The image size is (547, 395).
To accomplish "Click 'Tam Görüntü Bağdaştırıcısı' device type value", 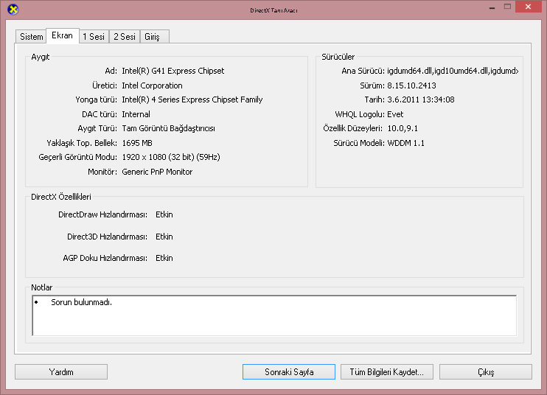I will pyautogui.click(x=169, y=129).
